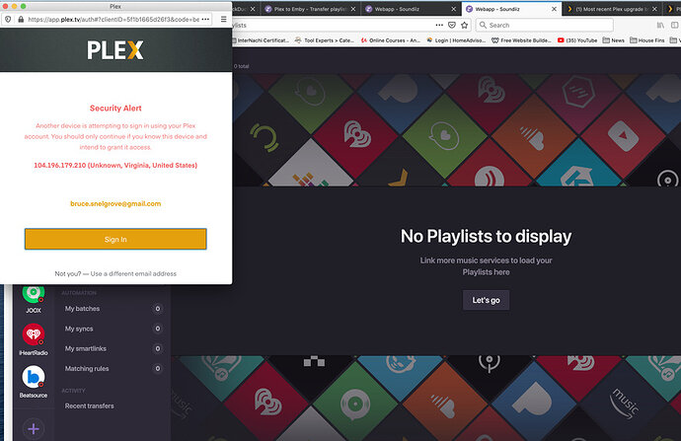Toggle the Firefox sidebar icon
This screenshot has width=681, height=441.
pyautogui.click(x=675, y=26)
